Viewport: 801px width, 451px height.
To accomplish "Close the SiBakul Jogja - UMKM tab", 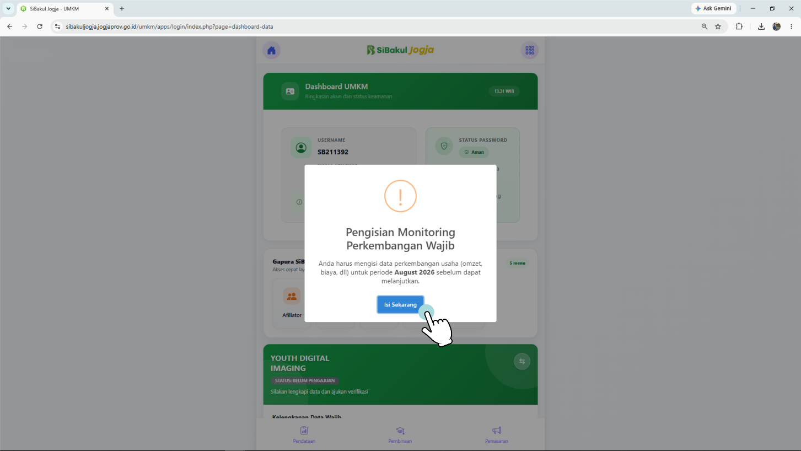I will [107, 9].
